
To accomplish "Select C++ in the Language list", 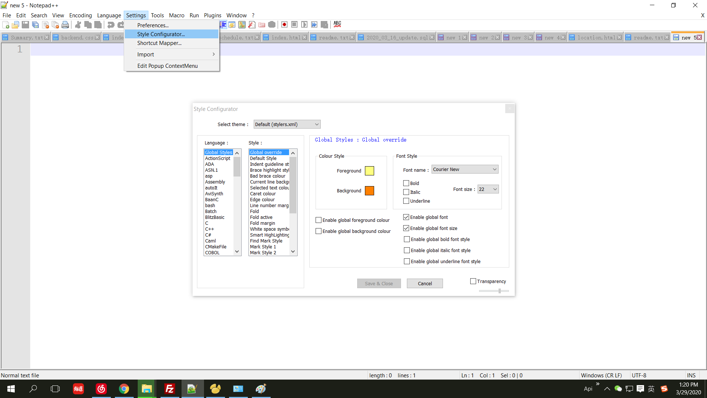I will click(x=210, y=229).
